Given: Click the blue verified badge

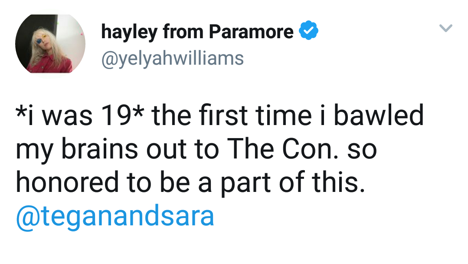Looking at the screenshot, I should pos(309,30).
